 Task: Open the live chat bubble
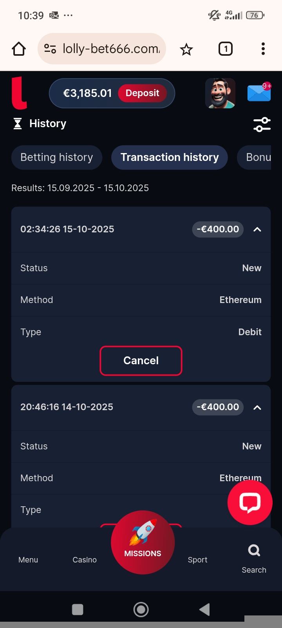[x=250, y=502]
